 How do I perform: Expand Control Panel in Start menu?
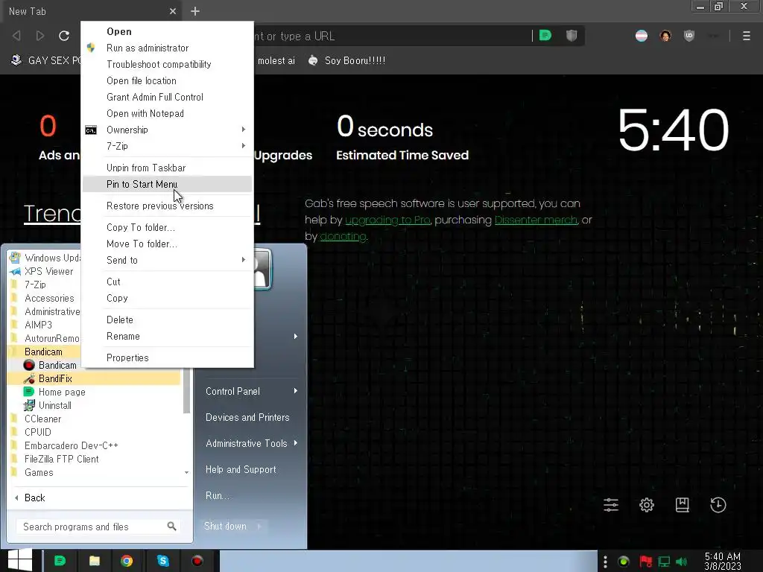pyautogui.click(x=251, y=391)
